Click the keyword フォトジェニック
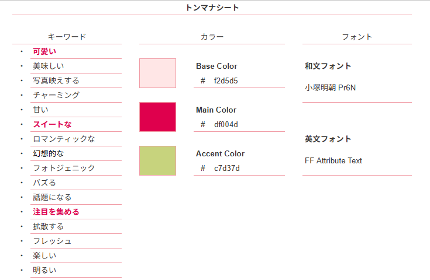The width and height of the screenshot is (430, 280). pos(64,168)
